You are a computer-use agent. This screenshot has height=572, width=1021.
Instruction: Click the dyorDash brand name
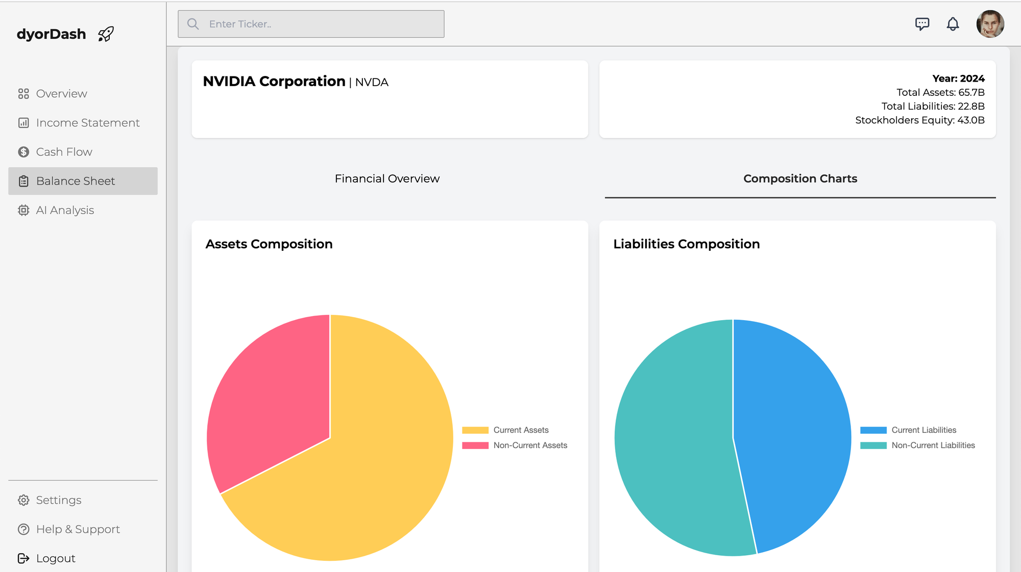point(51,34)
